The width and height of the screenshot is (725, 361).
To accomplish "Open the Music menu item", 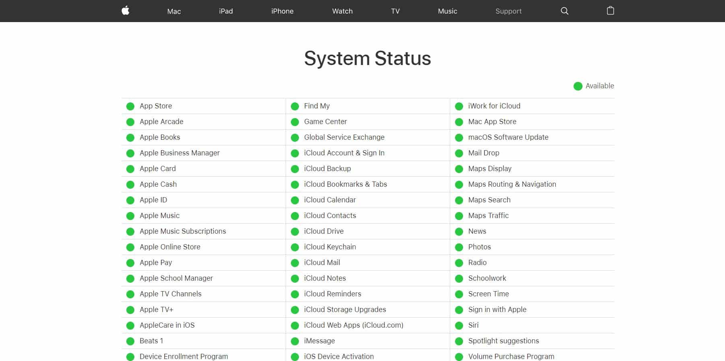I will point(447,11).
